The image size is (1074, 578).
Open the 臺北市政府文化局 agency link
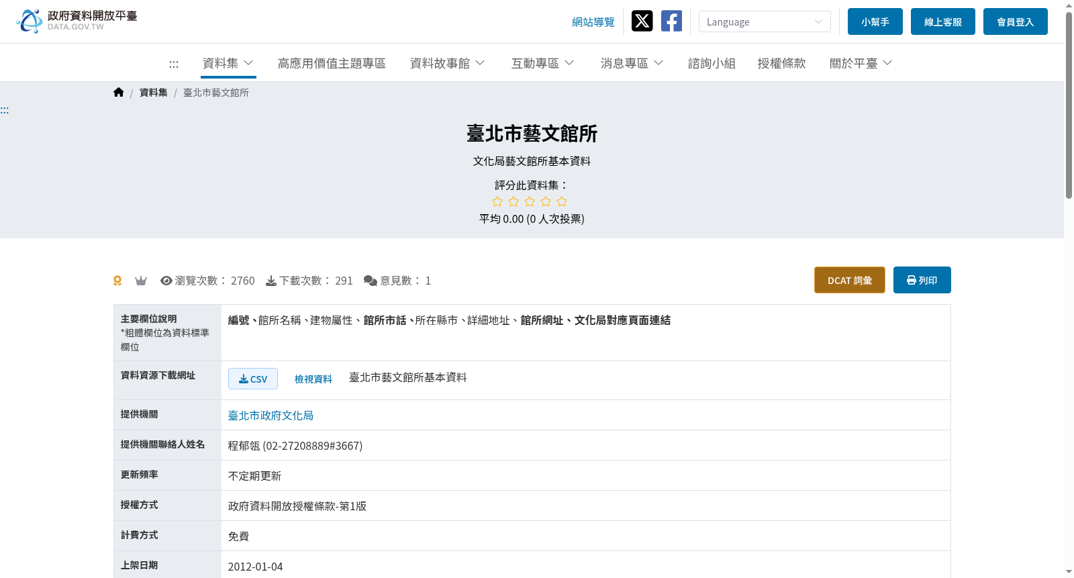[271, 416]
